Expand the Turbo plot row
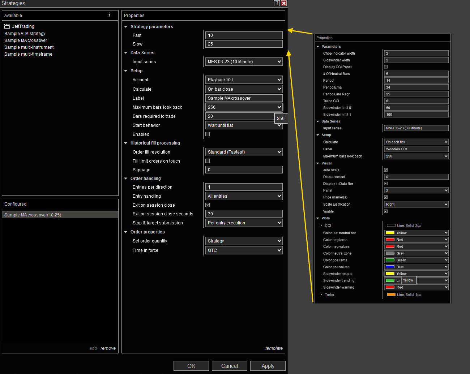Viewport: 470px width, 374px height. (321, 295)
